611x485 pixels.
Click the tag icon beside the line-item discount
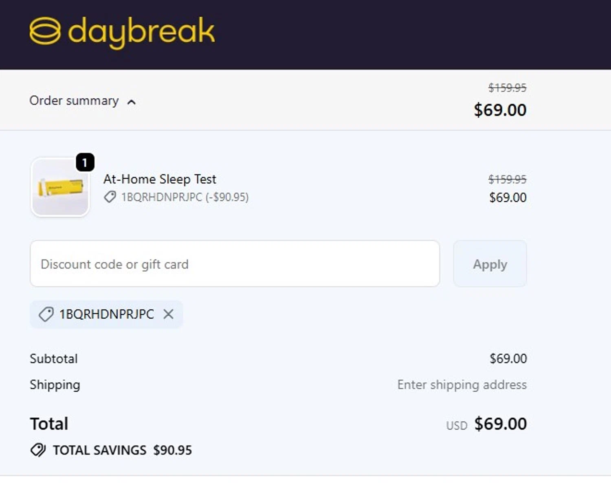pyautogui.click(x=110, y=197)
